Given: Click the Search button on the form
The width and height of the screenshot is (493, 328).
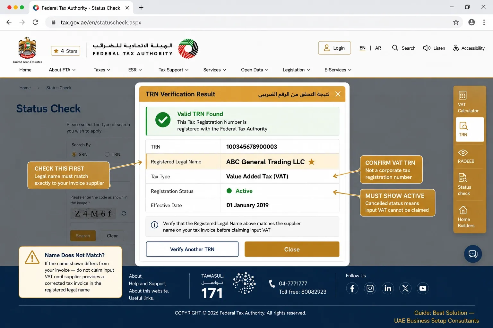Looking at the screenshot, I should [x=83, y=236].
